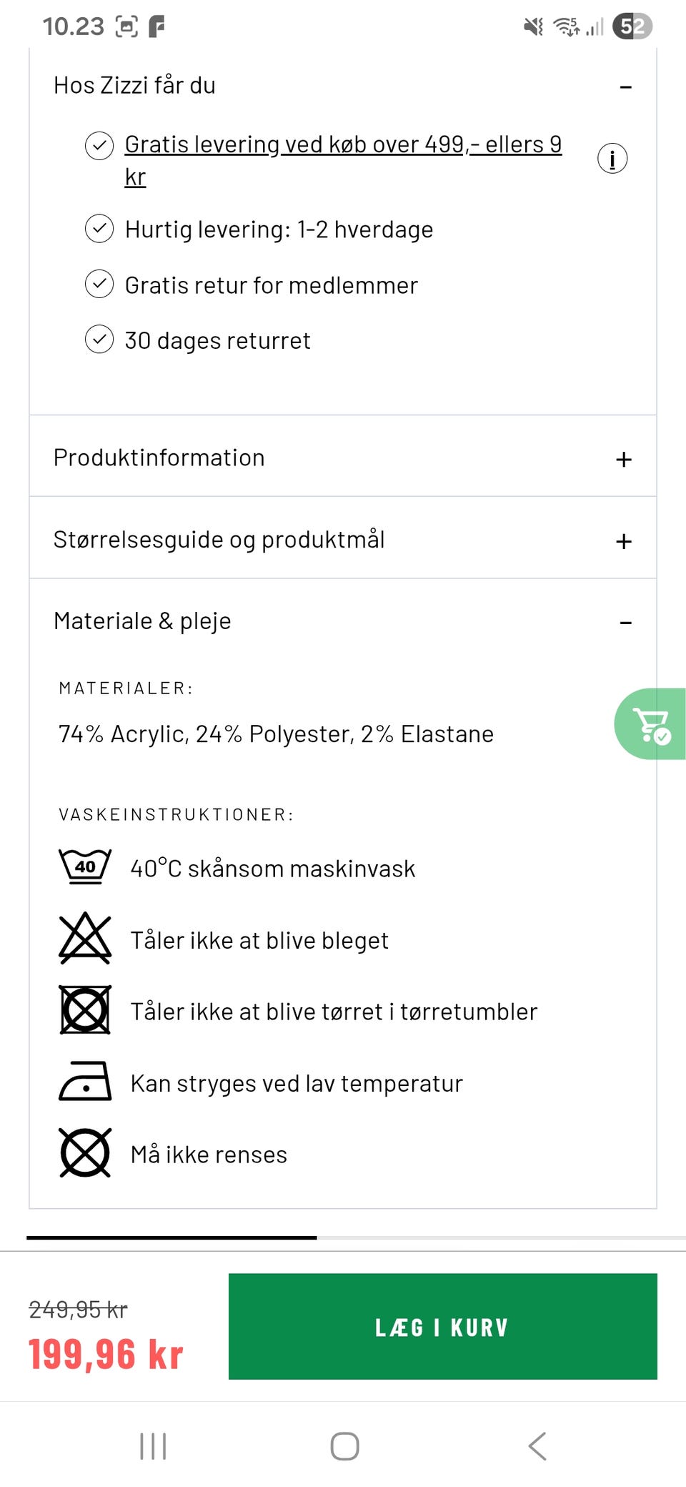The height and width of the screenshot is (1487, 686).
Task: Open delivery info circle icon
Action: 612,159
